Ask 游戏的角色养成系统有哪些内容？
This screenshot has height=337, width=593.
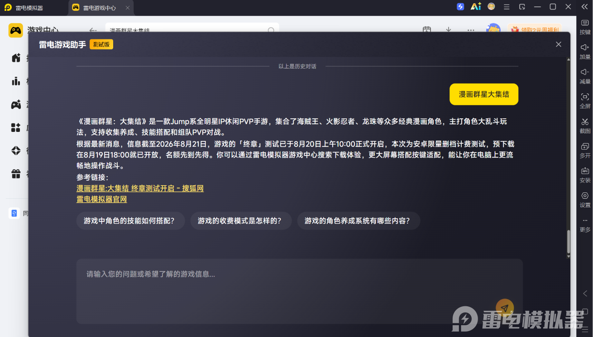click(359, 221)
